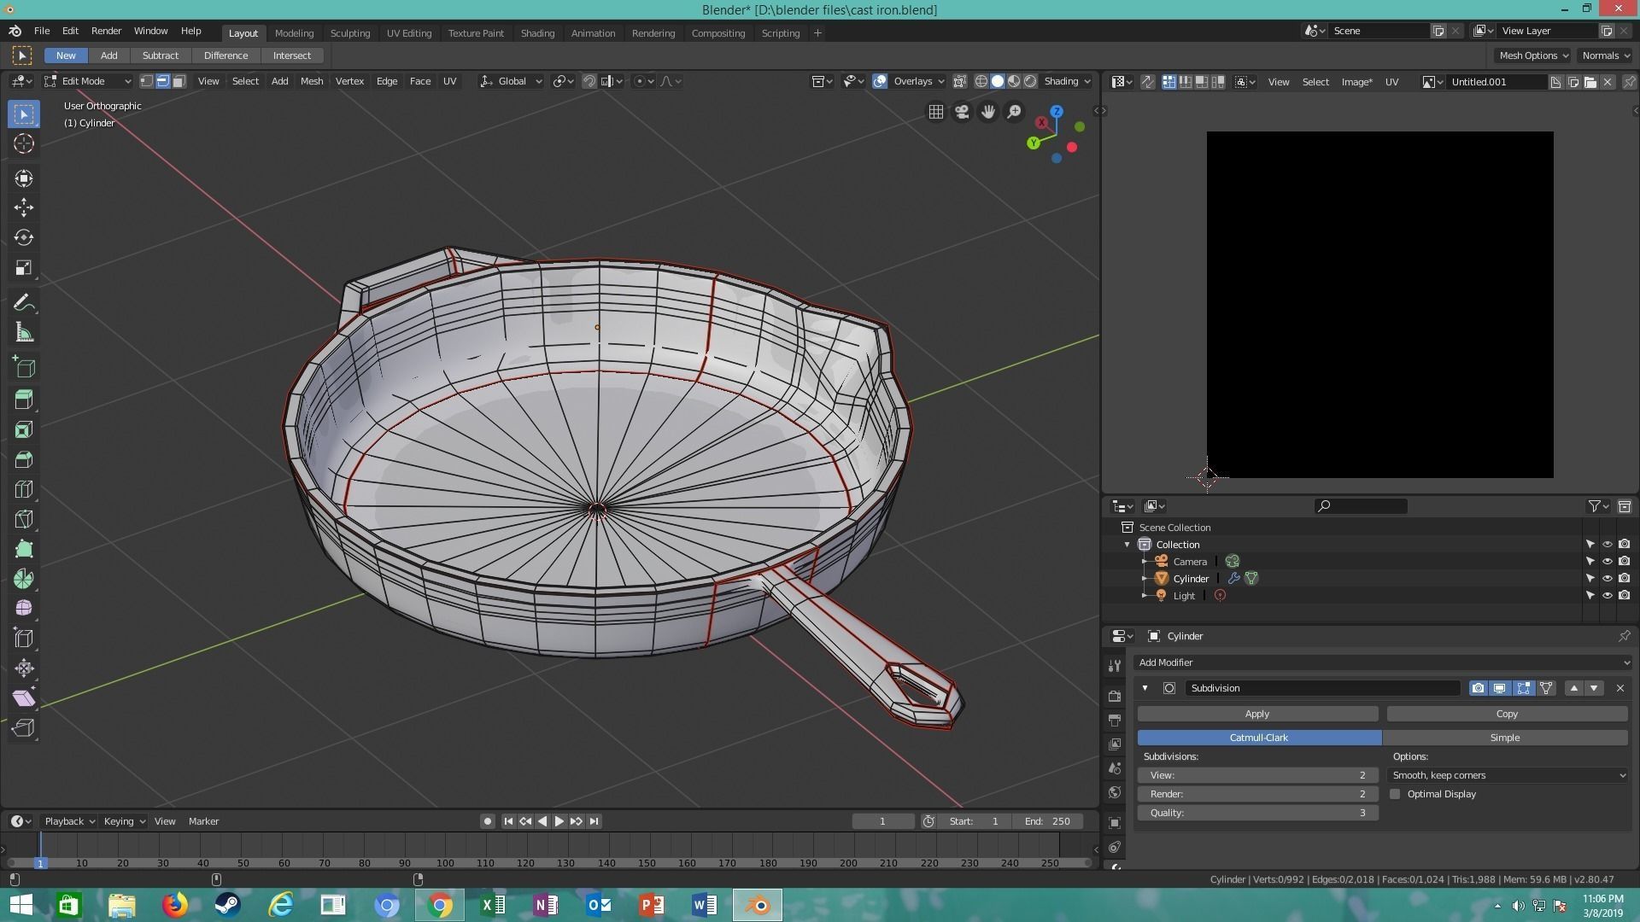Choose the Simple subdivision type
The width and height of the screenshot is (1640, 922).
click(1505, 738)
